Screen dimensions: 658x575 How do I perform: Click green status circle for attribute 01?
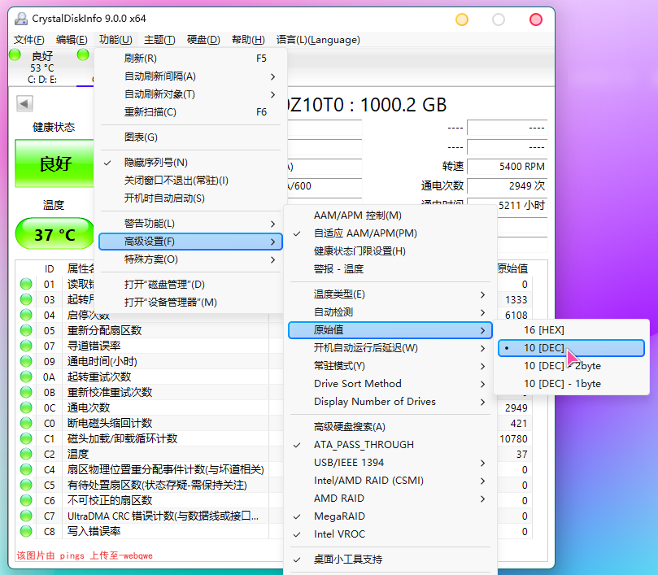[x=26, y=284]
